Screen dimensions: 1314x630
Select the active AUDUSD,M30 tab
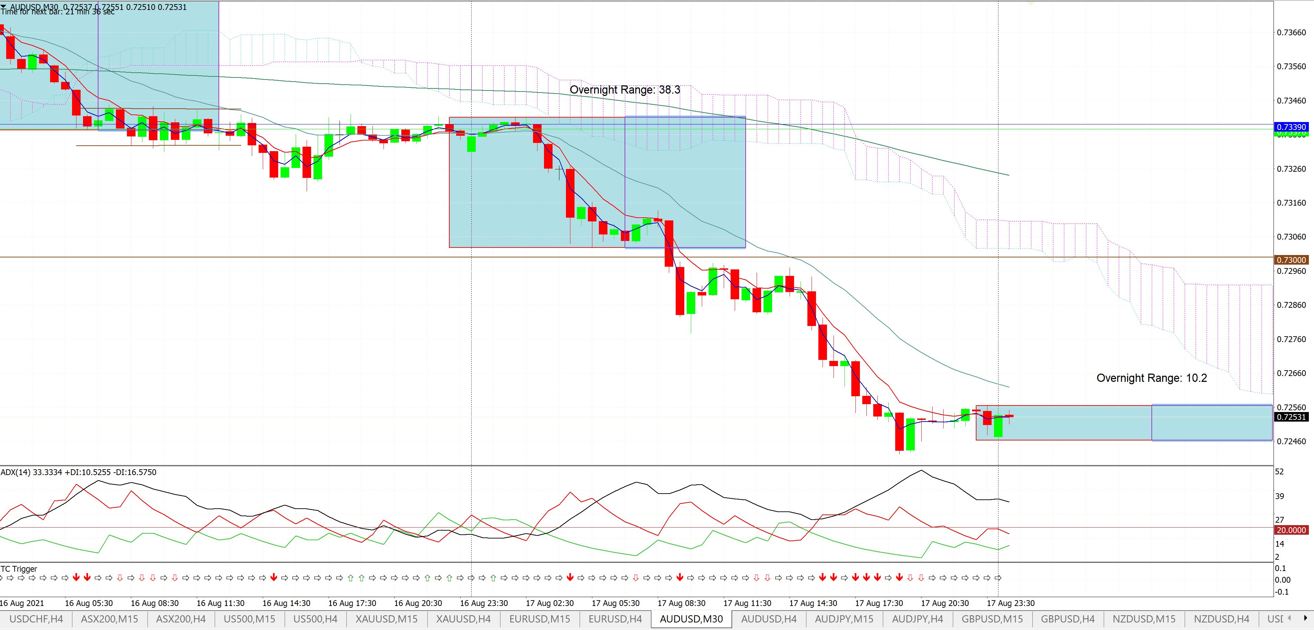tap(691, 619)
